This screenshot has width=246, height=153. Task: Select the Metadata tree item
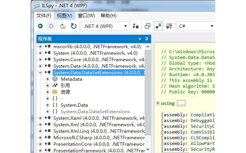(71, 79)
